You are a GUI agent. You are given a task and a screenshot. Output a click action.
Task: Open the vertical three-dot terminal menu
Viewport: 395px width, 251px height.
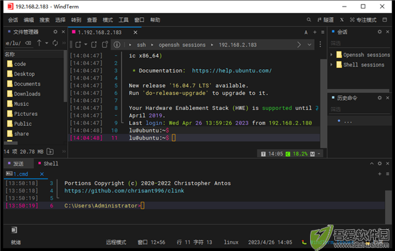320,45
